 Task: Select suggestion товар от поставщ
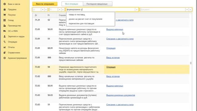[90, 14]
